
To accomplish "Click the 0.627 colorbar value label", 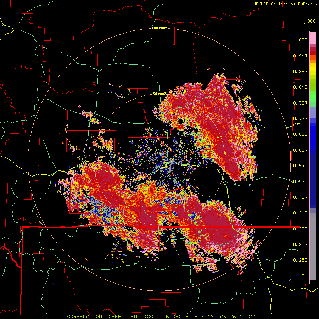I will (x=300, y=150).
